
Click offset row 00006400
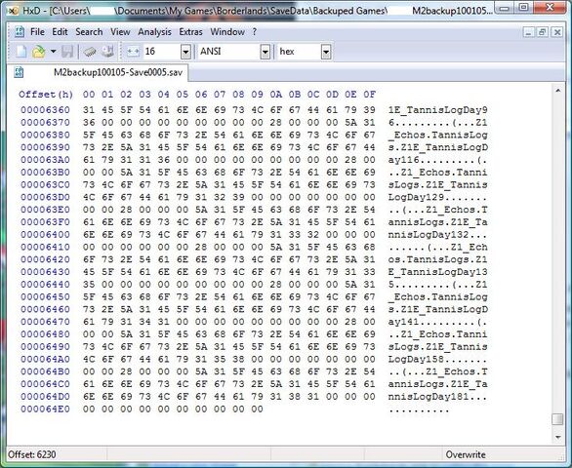45,235
